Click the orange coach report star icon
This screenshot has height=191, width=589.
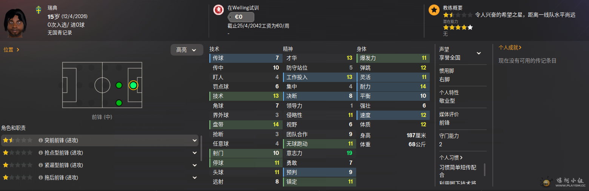[434, 10]
